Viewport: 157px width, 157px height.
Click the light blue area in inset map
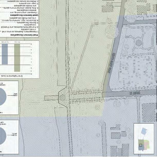[x=144, y=131]
